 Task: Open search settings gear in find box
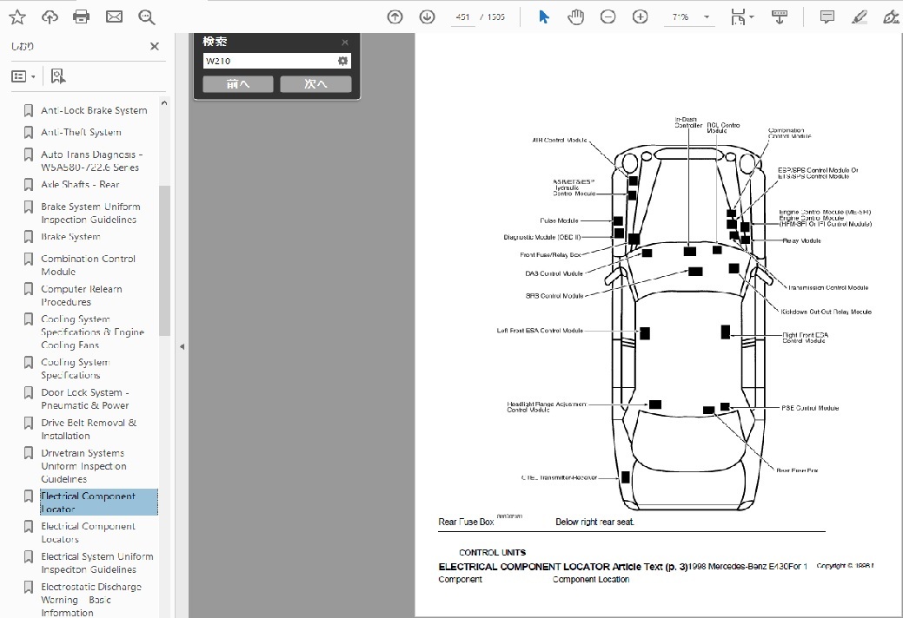(342, 61)
